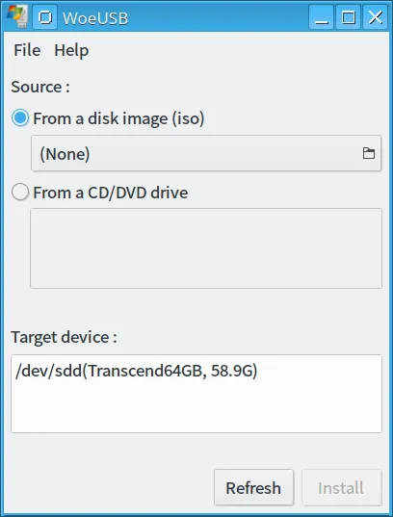This screenshot has height=517, width=393.
Task: Click the Install button
Action: click(x=342, y=488)
